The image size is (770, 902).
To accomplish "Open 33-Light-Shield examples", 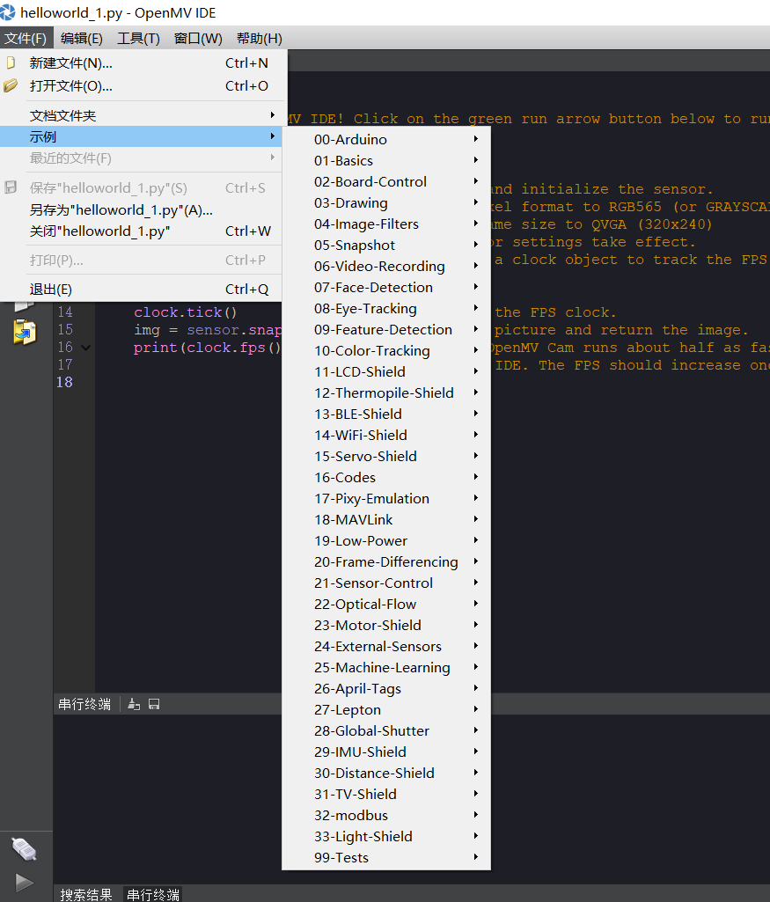I will click(386, 836).
